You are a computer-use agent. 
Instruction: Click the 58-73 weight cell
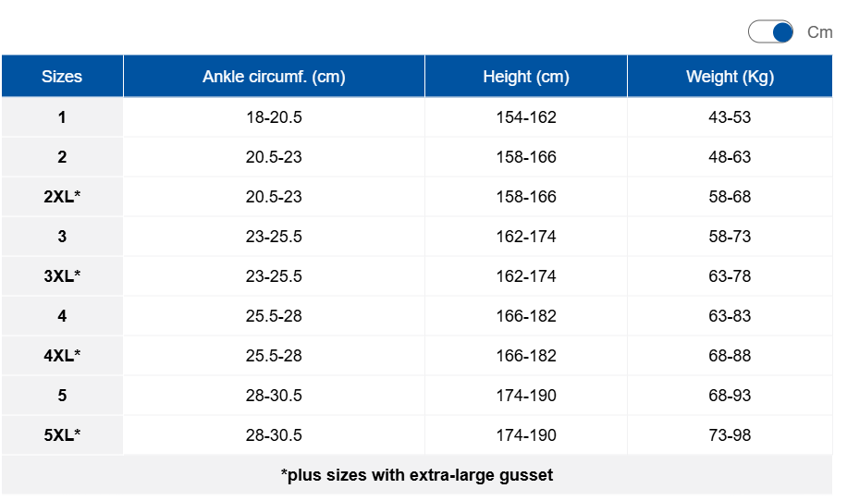pyautogui.click(x=730, y=237)
